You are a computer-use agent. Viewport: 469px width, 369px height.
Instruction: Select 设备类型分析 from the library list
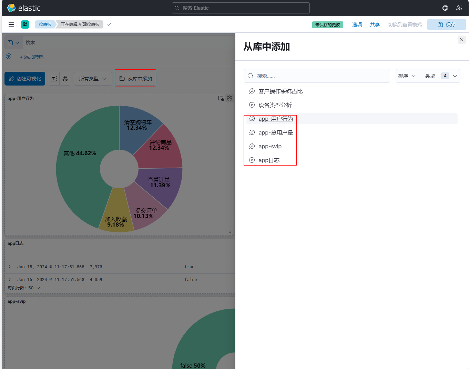[275, 105]
